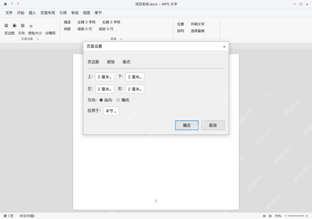The image size is (312, 219).
Task: Switch to the 页面布局 ribbon tab
Action: pos(48,13)
